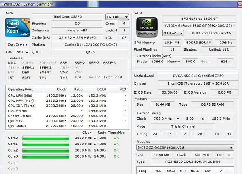Click the BFG GeForce 9800 GT field

199,19
